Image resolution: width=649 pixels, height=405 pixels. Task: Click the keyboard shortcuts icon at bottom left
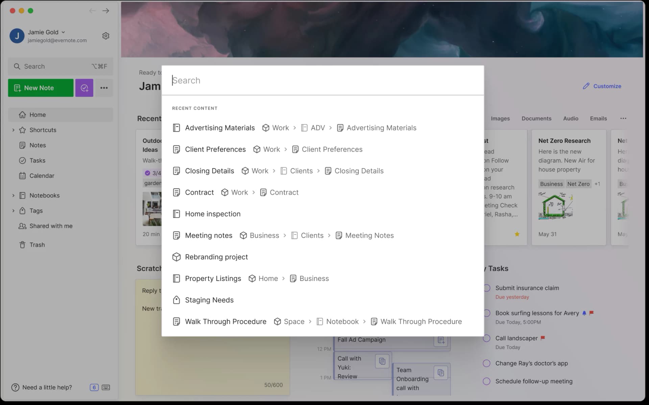coord(106,387)
